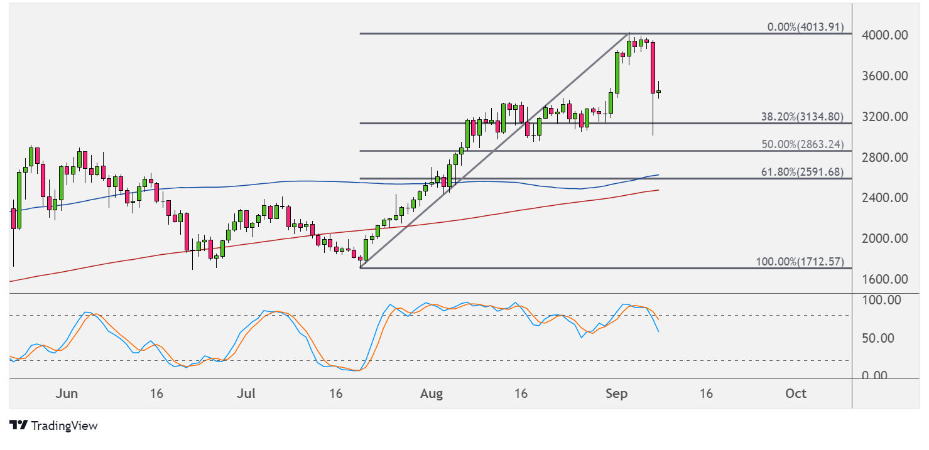Click the Oct date label

tap(796, 394)
